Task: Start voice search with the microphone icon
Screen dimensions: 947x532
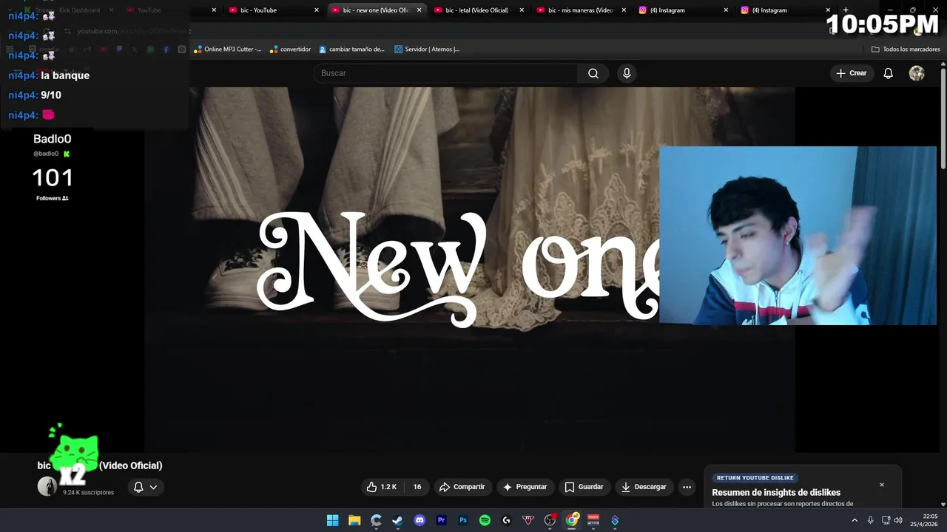Action: click(x=627, y=73)
